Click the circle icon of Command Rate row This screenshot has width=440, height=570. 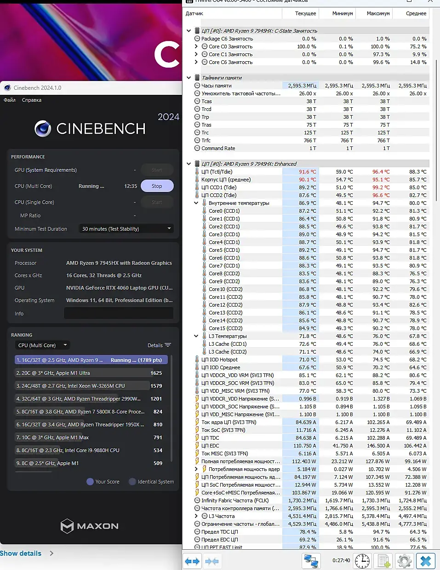pyautogui.click(x=197, y=148)
